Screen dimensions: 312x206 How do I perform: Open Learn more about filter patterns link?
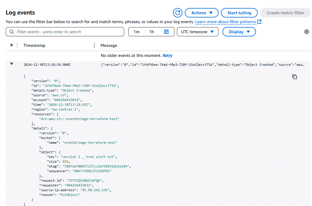[x=225, y=22]
